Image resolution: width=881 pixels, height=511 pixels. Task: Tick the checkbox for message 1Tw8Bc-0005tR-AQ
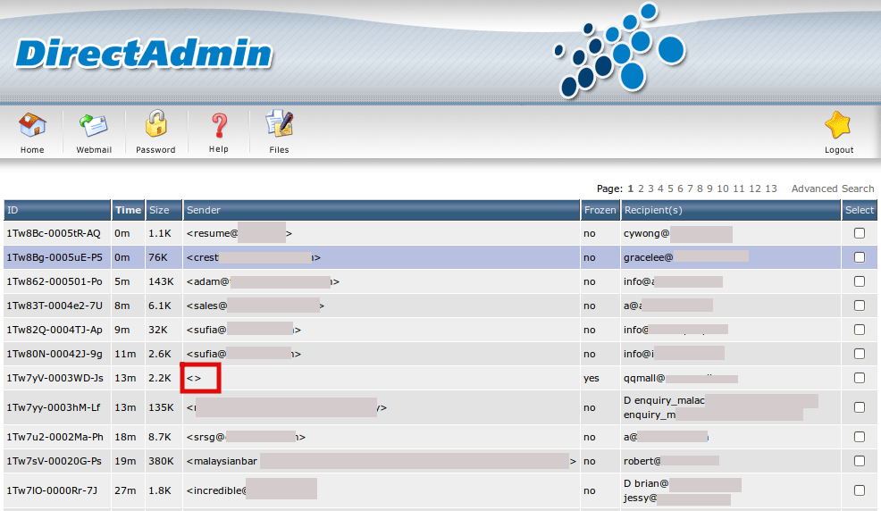(859, 233)
